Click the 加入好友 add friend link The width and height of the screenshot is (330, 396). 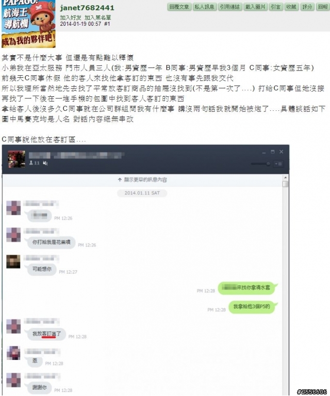71,18
